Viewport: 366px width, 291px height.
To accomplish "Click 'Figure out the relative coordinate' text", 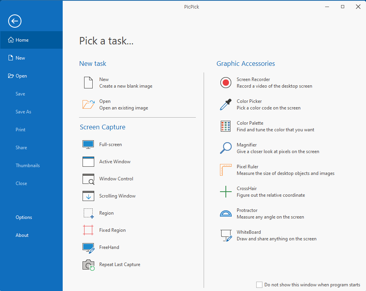I will (271, 195).
